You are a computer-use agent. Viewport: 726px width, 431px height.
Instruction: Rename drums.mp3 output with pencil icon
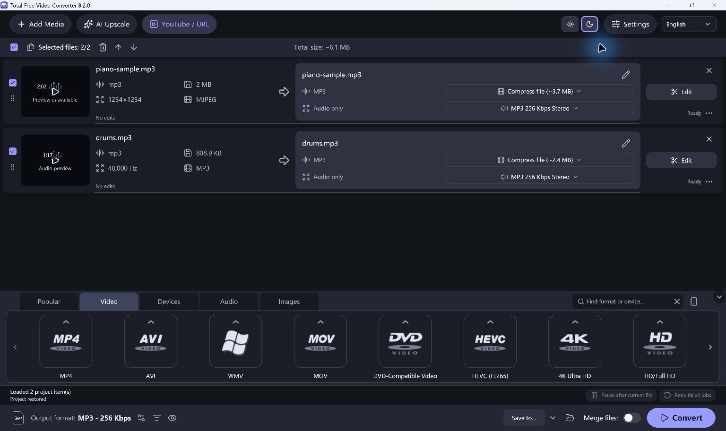point(626,143)
